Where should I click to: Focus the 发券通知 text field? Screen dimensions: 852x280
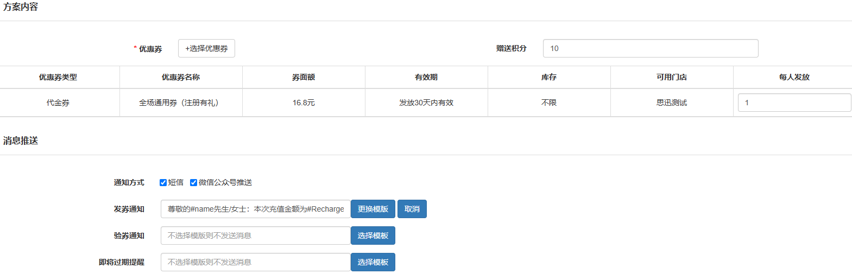(256, 209)
